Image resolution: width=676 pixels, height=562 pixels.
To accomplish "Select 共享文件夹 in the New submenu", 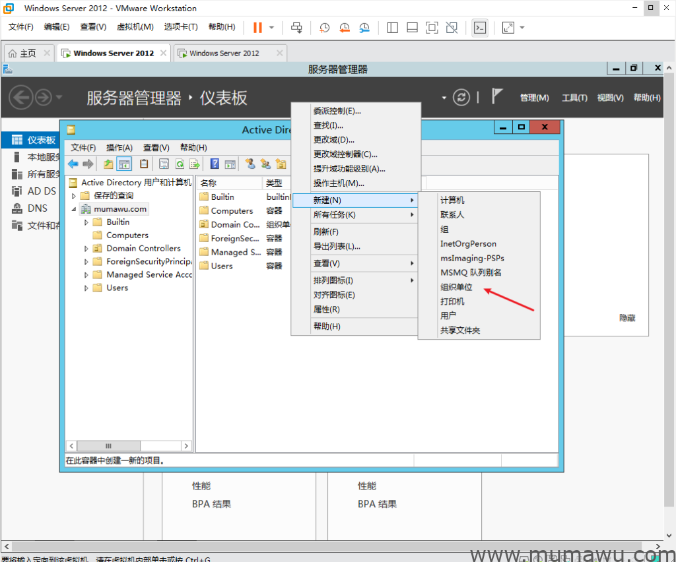I will pyautogui.click(x=479, y=330).
